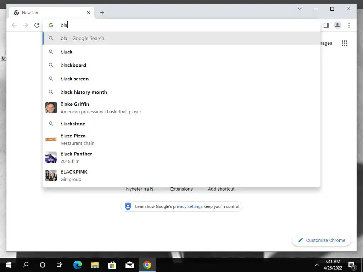Open a new tab with plus button

[102, 13]
